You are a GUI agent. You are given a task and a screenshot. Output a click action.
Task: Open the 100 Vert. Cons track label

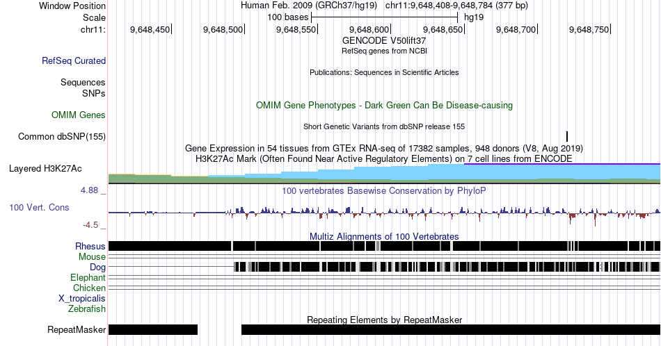pyautogui.click(x=39, y=207)
